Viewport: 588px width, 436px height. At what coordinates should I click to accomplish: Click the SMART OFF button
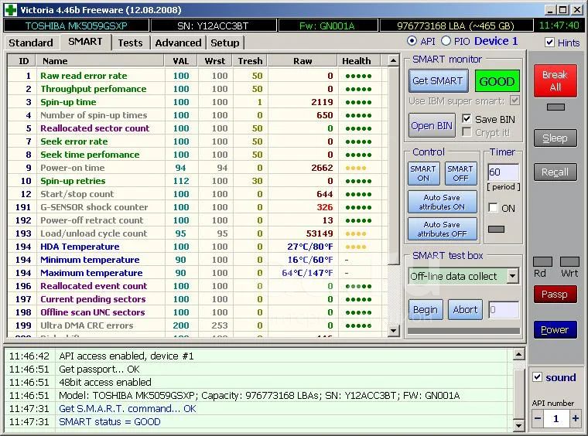pos(460,173)
